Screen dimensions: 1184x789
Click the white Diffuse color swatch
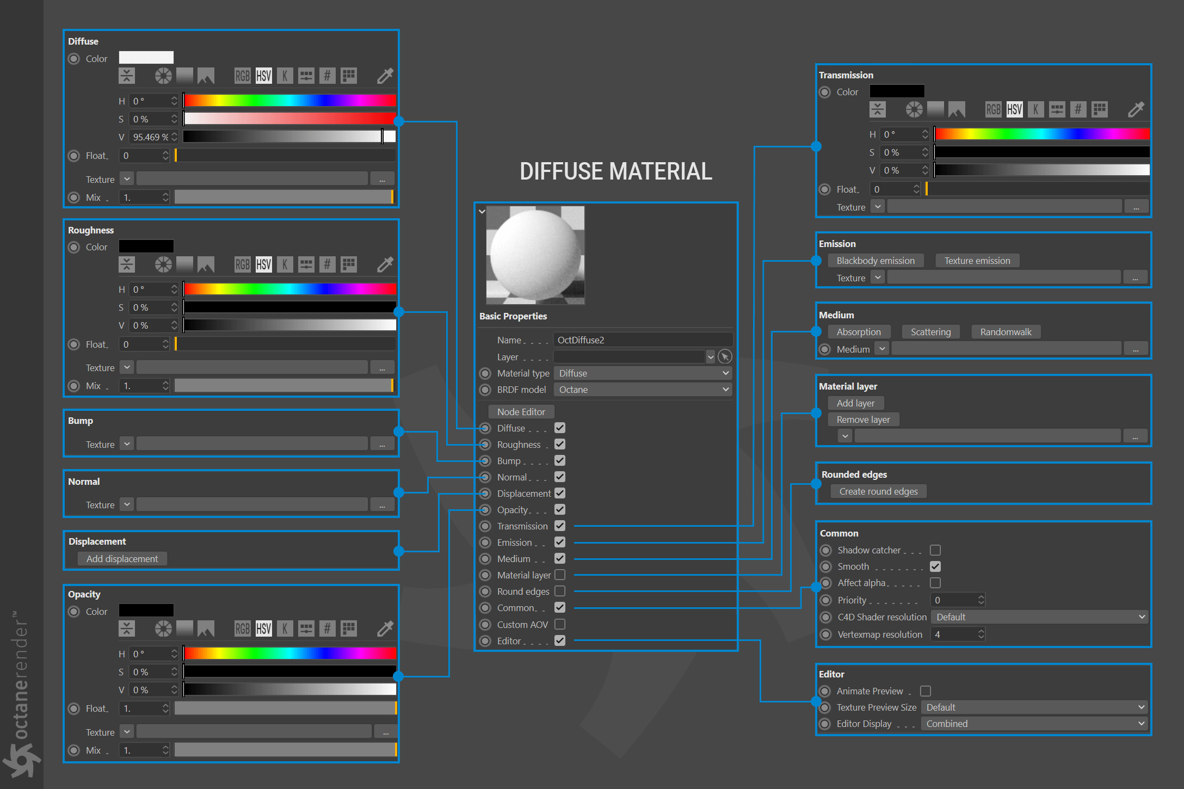pos(146,58)
